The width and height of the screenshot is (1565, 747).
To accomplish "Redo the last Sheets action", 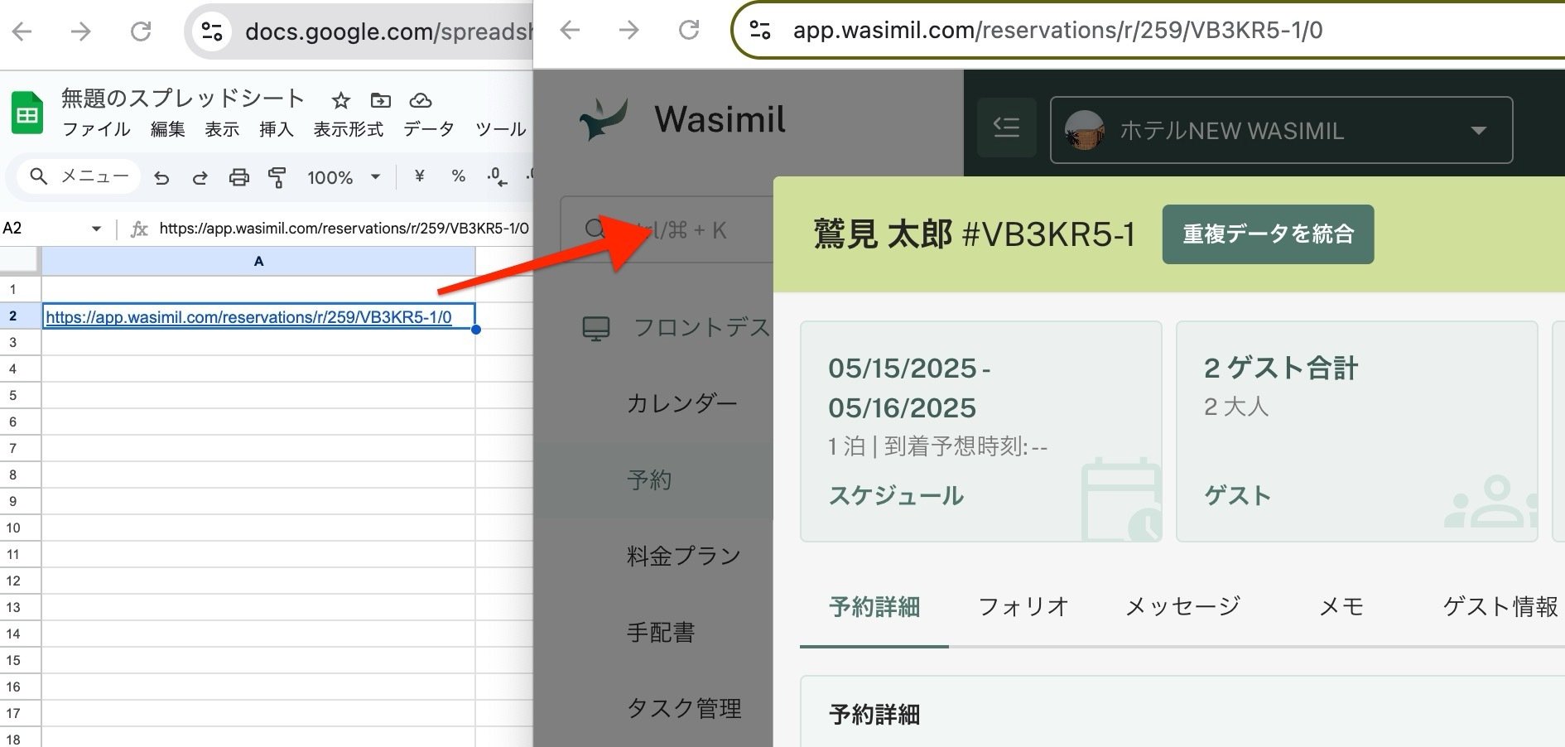I will pos(200,177).
